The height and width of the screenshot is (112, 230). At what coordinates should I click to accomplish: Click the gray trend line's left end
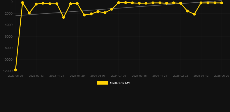pos(16,16)
